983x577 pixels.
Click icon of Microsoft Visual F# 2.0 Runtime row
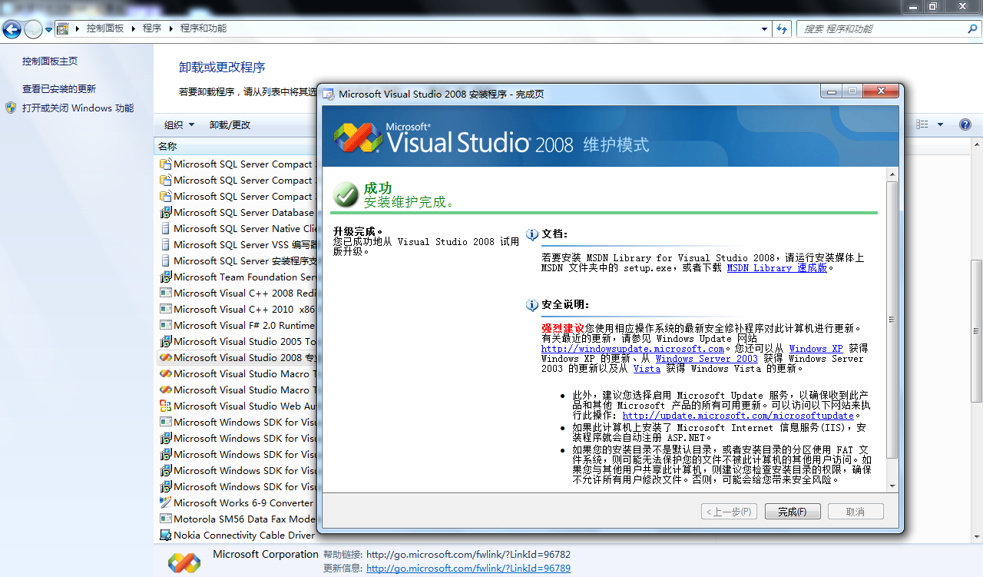[165, 325]
